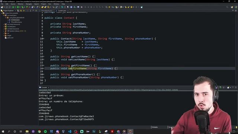The width and height of the screenshot is (238, 134).
Task: Select pom.xml in Project Explorer
Action: click(x=10, y=38)
